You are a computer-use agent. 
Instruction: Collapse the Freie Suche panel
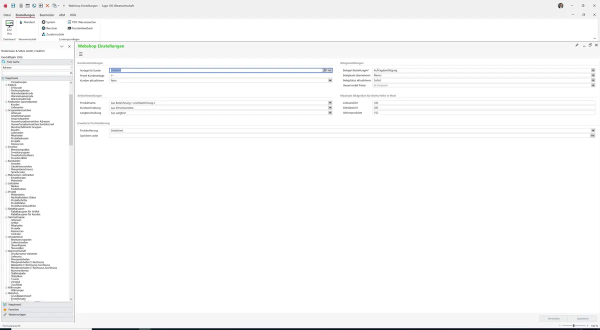[x=71, y=61]
